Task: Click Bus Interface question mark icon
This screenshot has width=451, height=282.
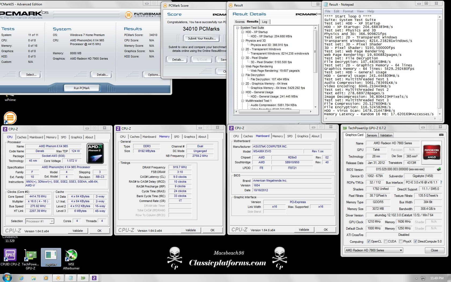Action: click(441, 182)
